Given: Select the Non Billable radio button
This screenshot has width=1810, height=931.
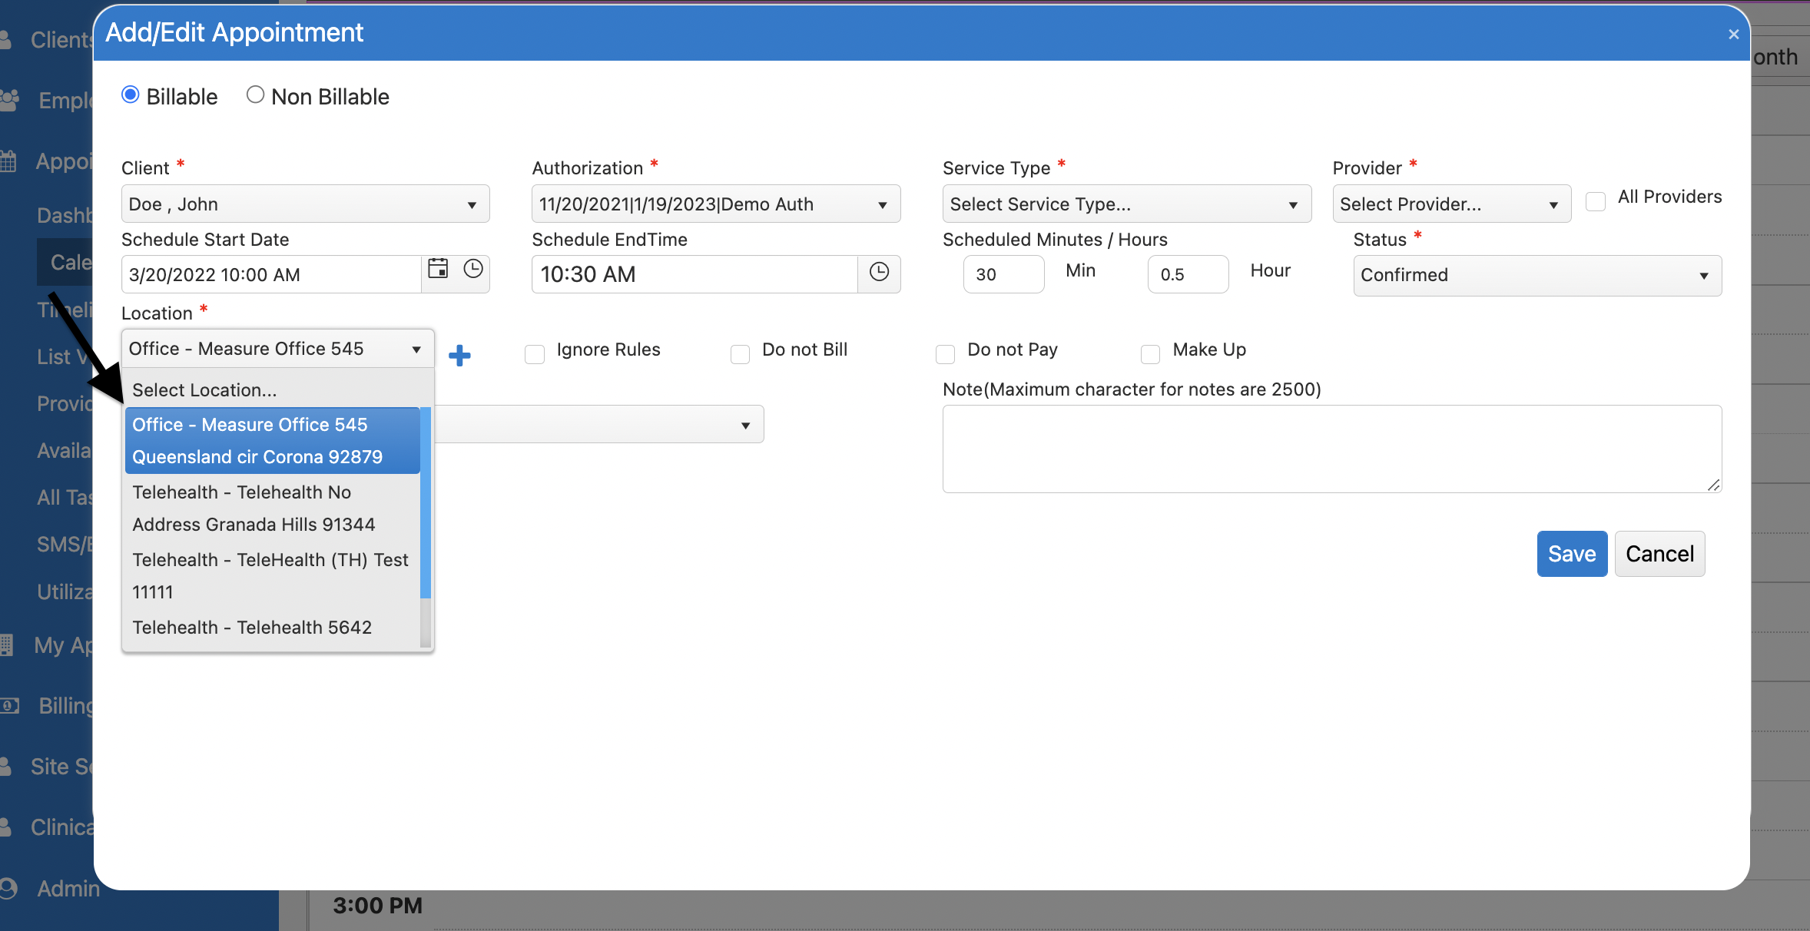Looking at the screenshot, I should click(255, 95).
